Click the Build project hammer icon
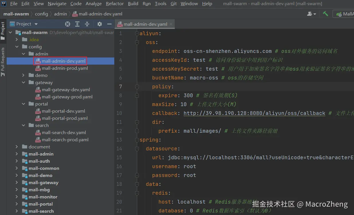354x215 pixels. click(325, 14)
